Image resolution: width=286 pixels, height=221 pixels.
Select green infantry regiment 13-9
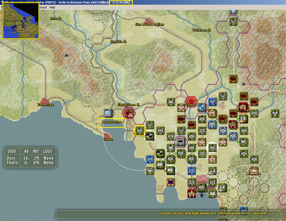coord(243,154)
